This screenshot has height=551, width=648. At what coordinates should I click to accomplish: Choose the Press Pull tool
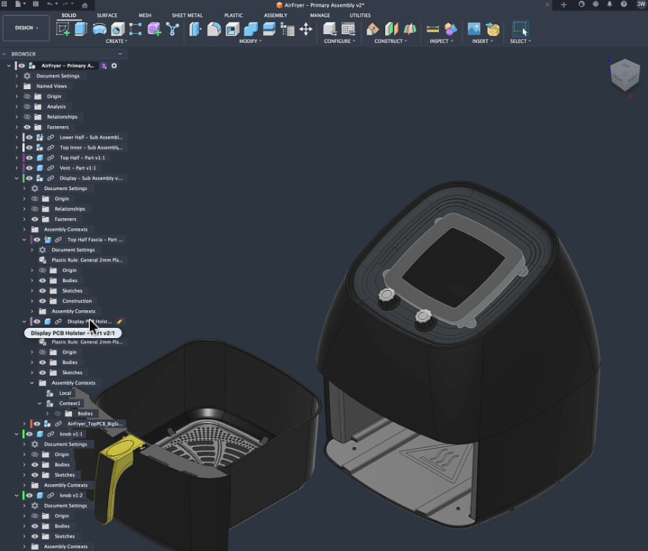click(x=195, y=29)
